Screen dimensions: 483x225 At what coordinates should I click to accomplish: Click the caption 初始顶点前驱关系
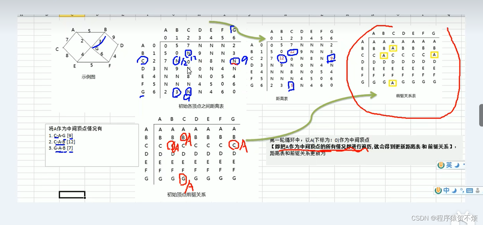[x=186, y=195]
